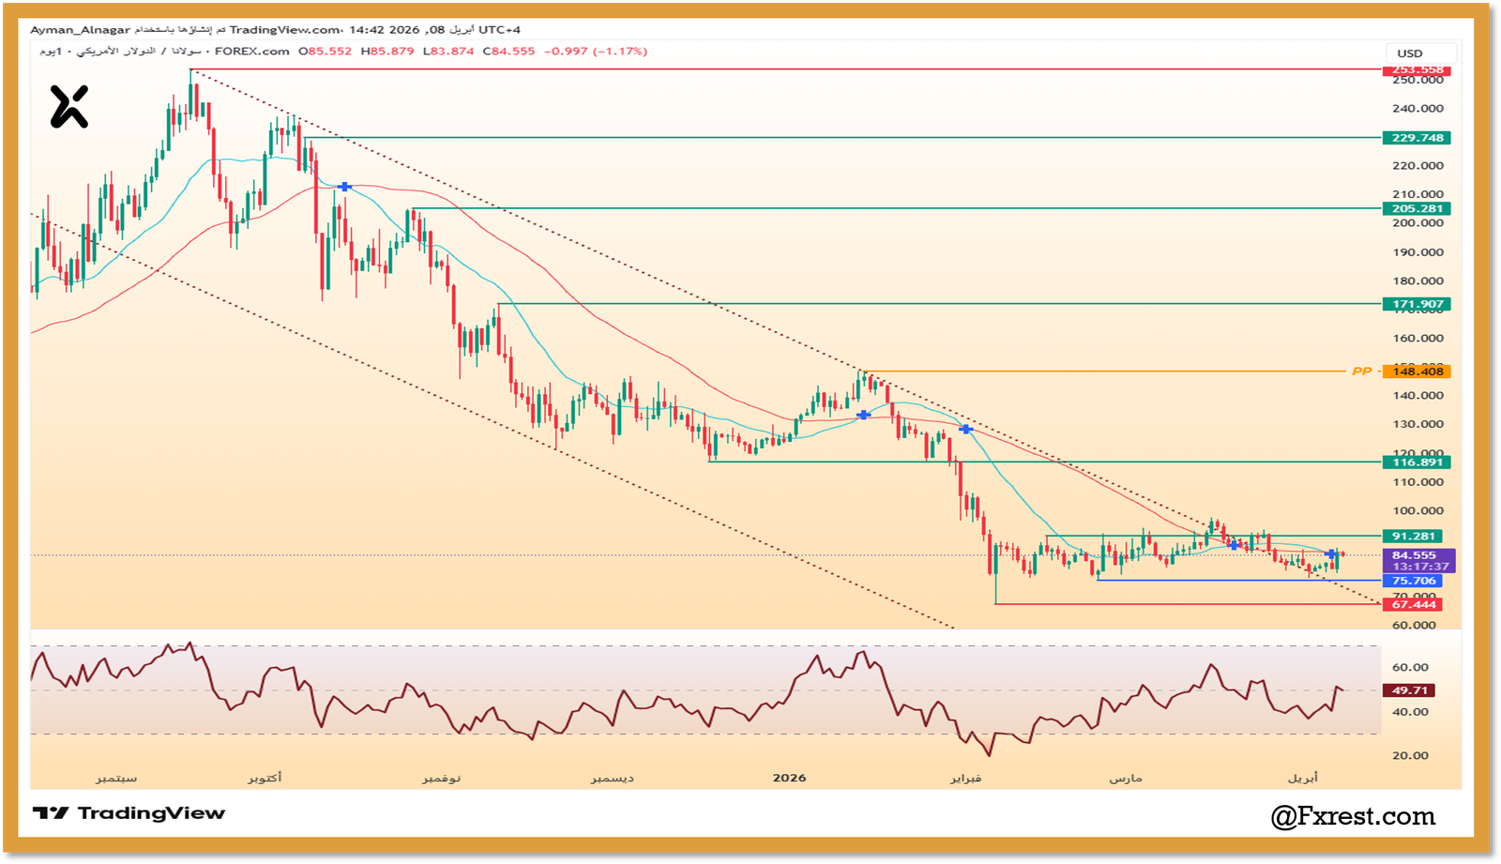1501x864 pixels.
Task: Click the 2026 marker on time axis
Action: 789,778
